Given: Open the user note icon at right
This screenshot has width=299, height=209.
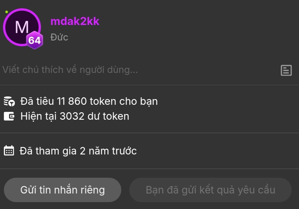Looking at the screenshot, I should 286,70.
